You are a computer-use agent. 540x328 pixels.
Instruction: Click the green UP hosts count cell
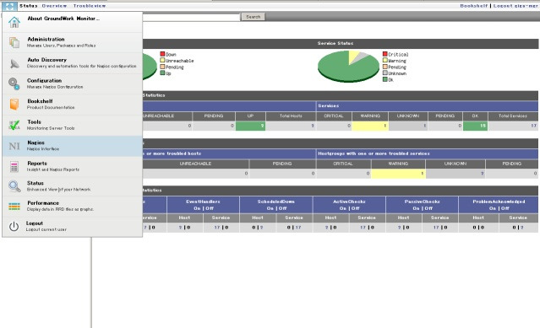click(250, 126)
